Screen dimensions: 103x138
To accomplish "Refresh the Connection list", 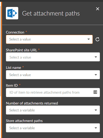I will (97, 39).
